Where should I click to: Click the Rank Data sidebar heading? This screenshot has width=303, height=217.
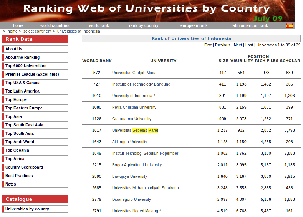(35, 39)
